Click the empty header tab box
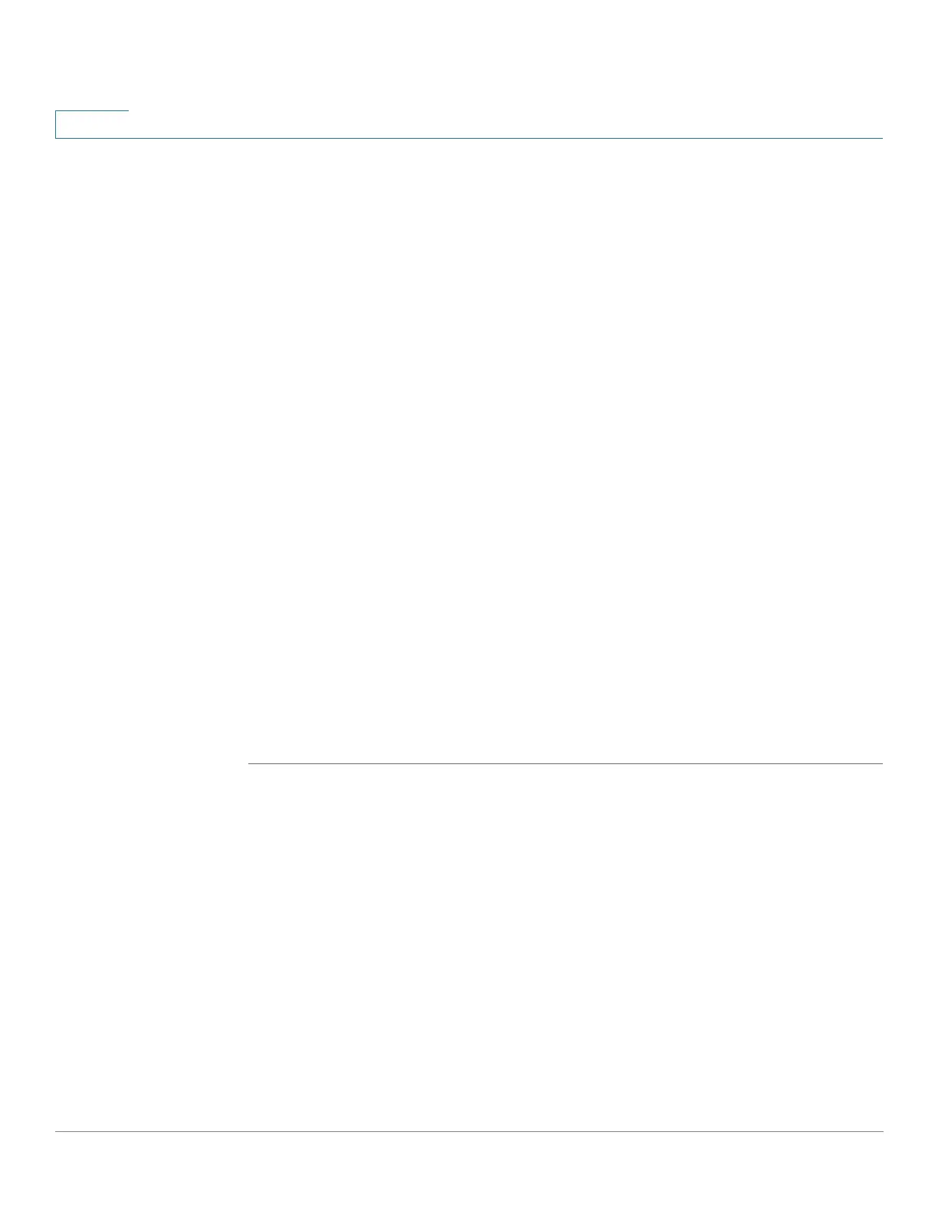Viewport: 938px width, 1214px height. pos(92,124)
